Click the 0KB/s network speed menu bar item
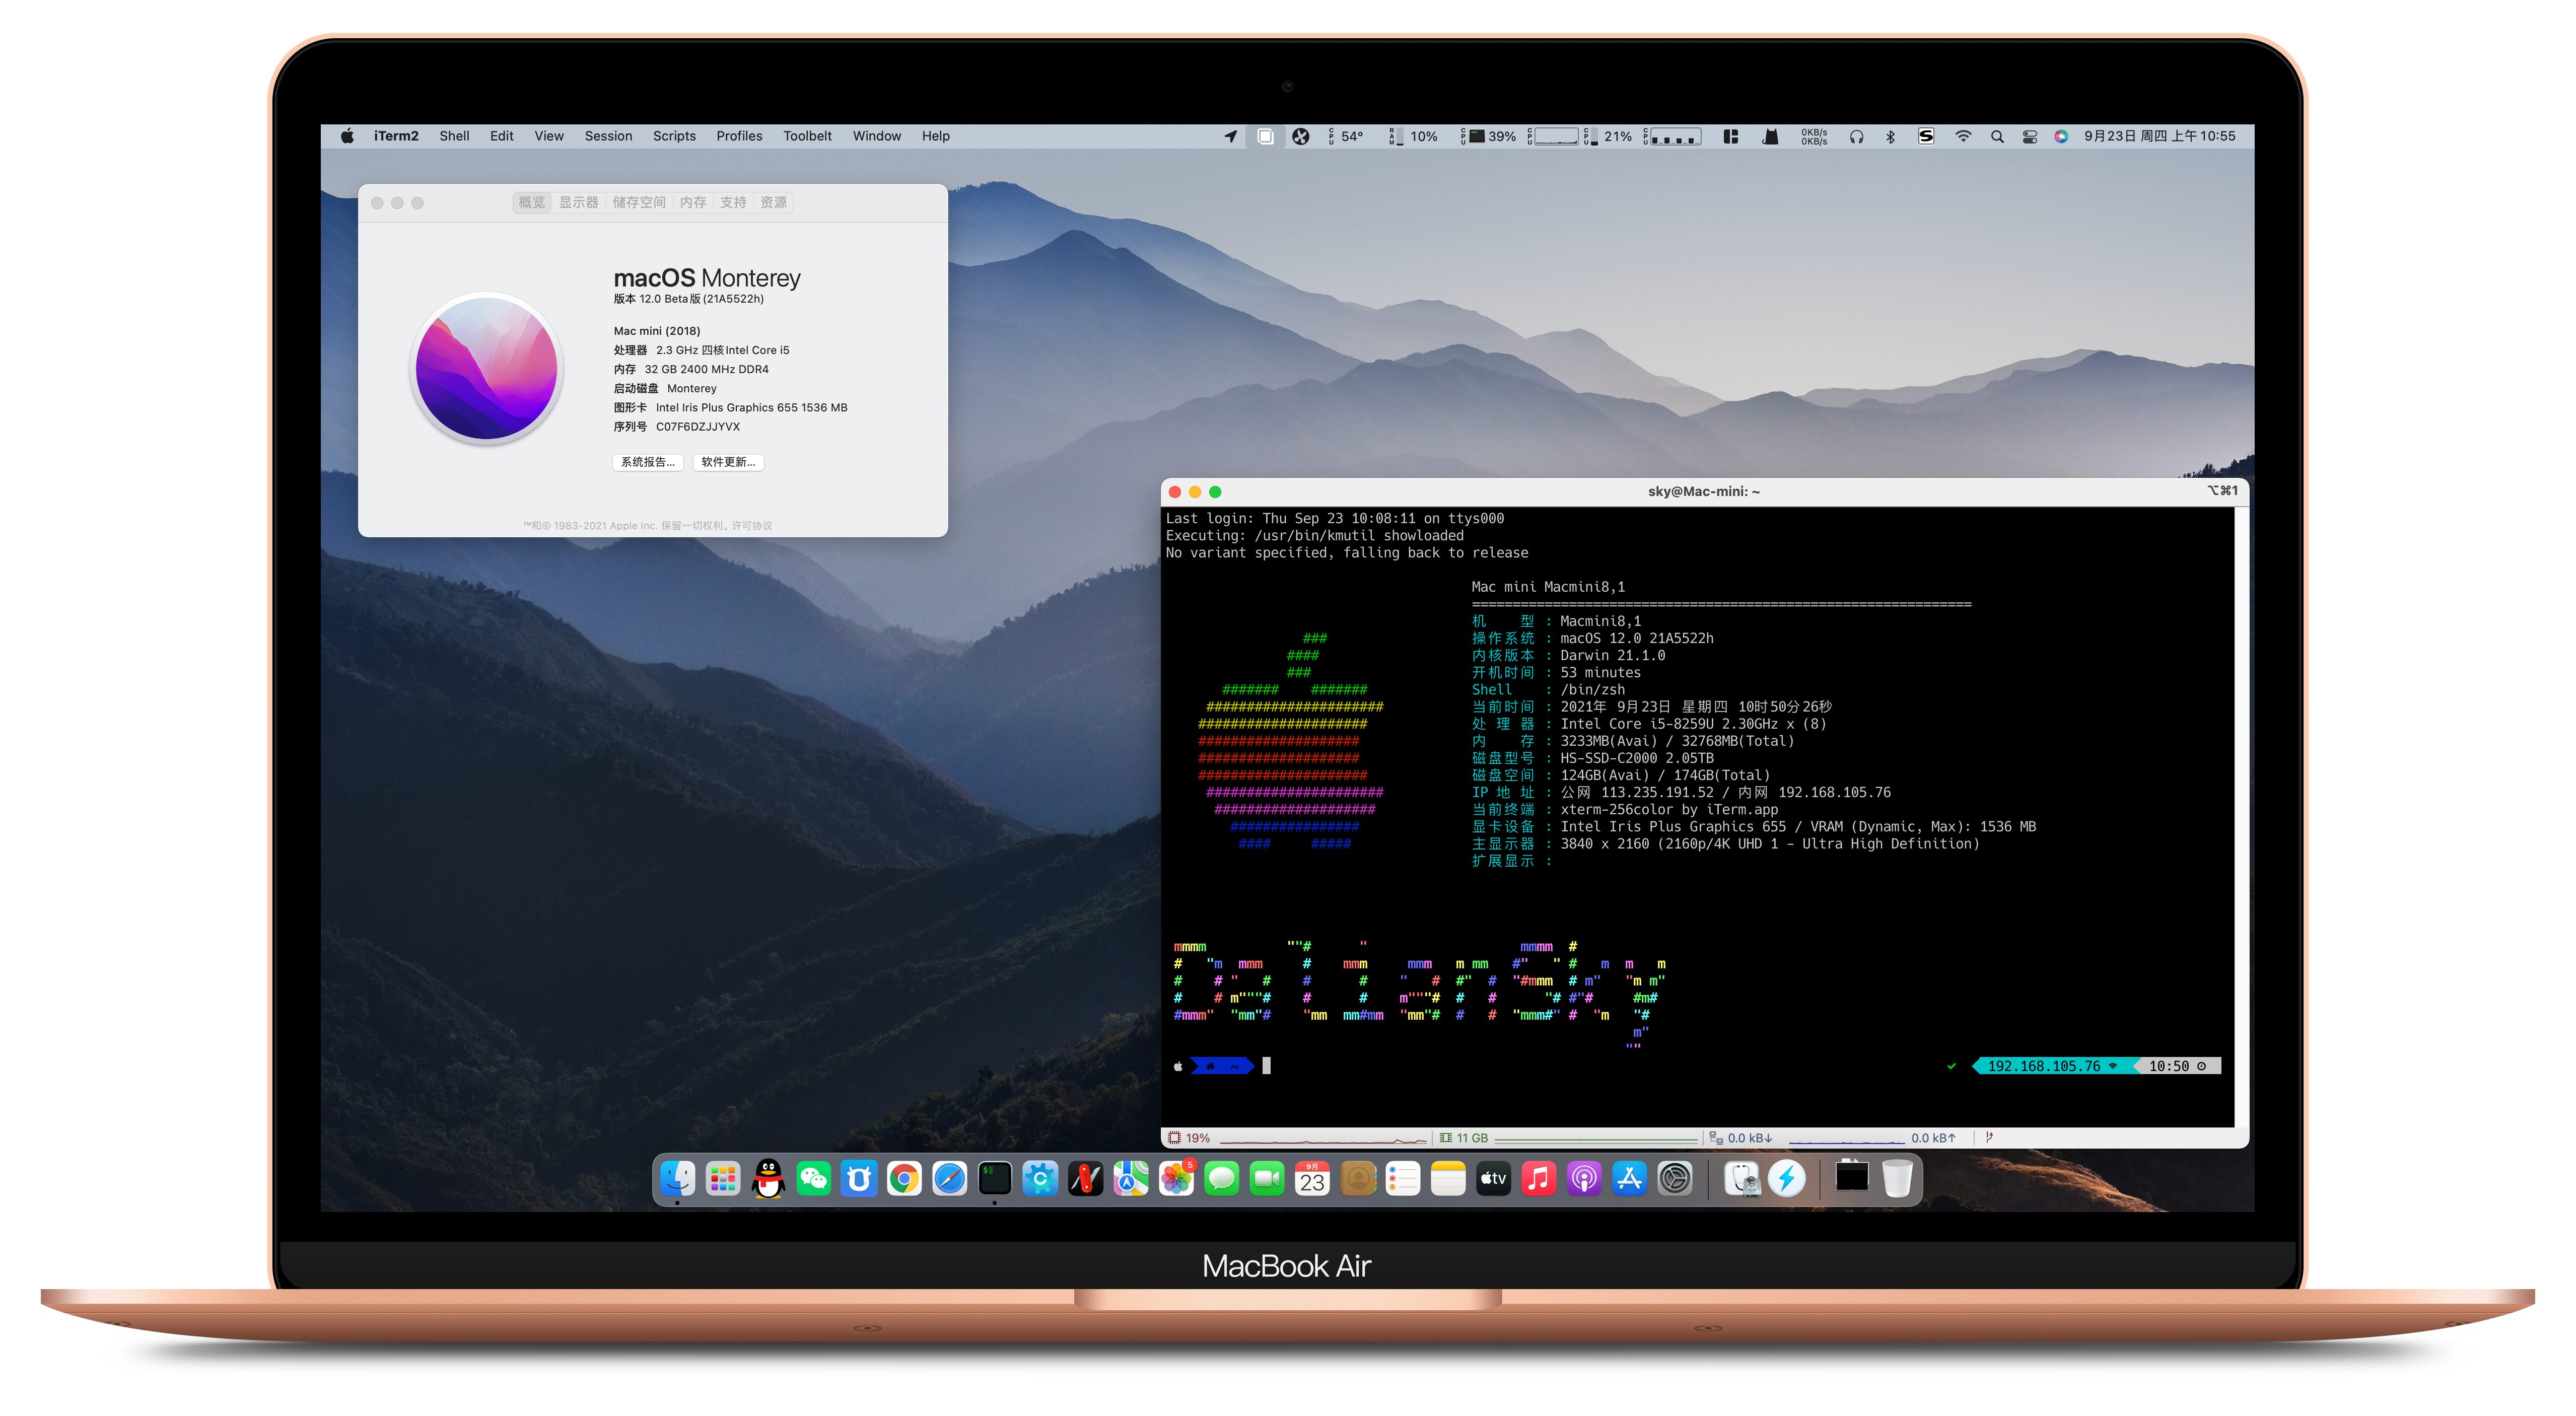Viewport: 2576px width, 1416px height. coord(1814,137)
